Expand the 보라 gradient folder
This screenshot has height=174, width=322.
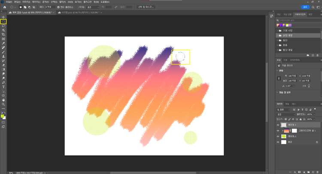277,41
